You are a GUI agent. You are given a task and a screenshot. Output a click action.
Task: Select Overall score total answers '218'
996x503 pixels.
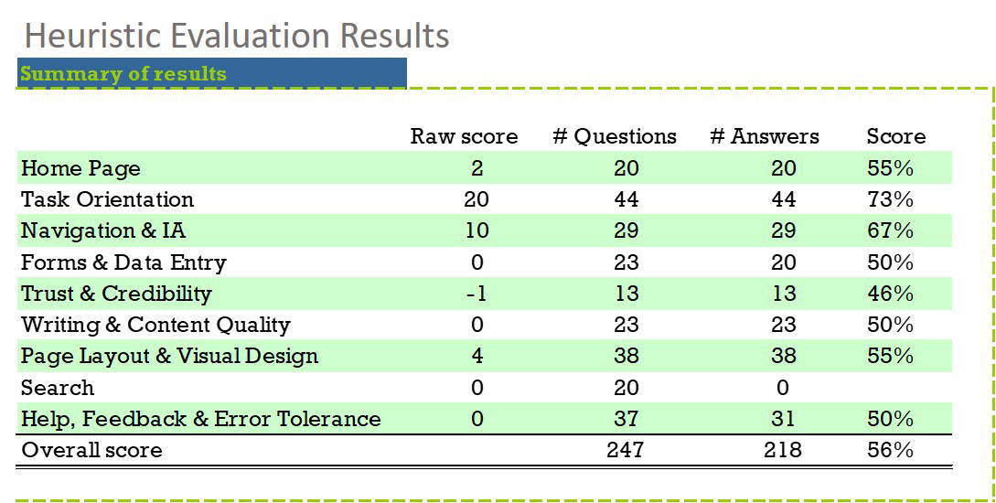click(783, 450)
